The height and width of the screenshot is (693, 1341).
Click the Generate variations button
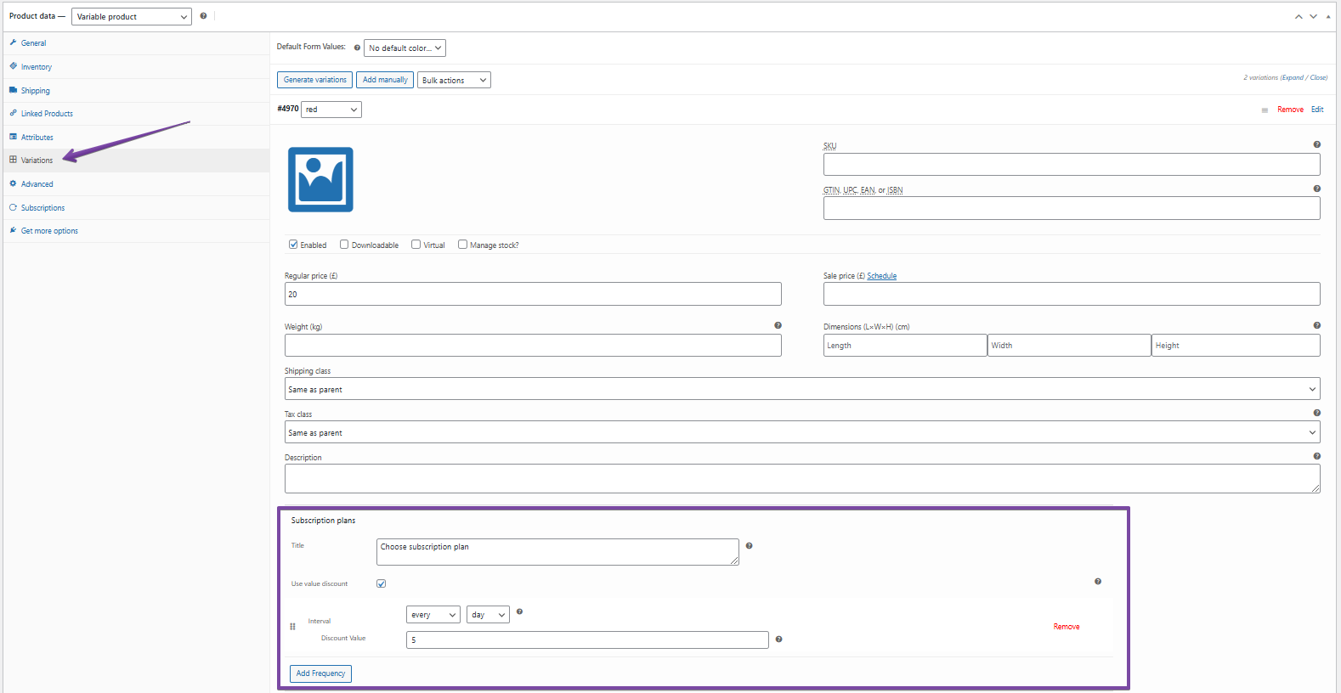[314, 80]
